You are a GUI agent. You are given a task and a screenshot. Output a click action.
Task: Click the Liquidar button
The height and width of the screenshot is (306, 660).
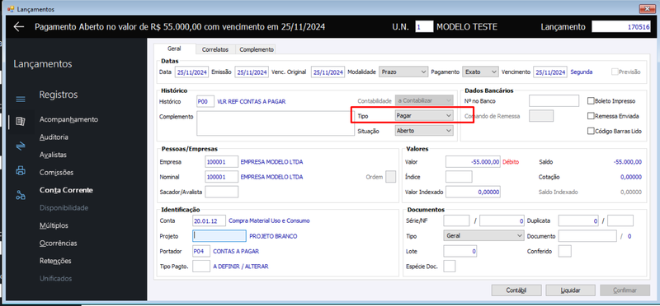coord(571,290)
